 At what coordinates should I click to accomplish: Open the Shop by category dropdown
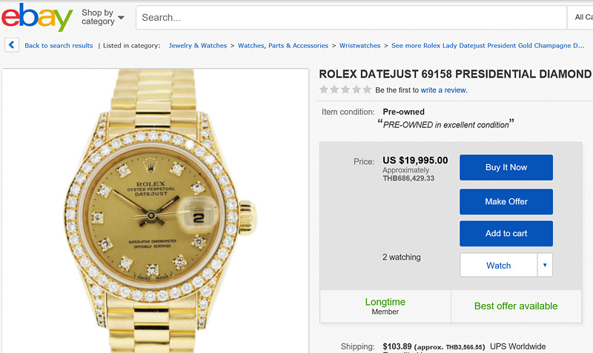[x=102, y=17]
